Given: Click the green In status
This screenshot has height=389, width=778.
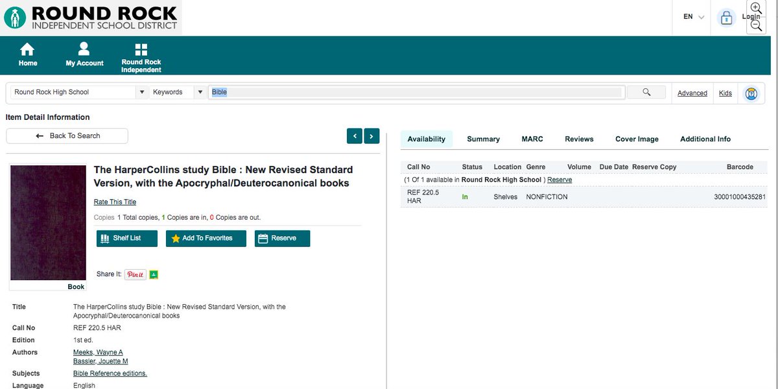Looking at the screenshot, I should click(x=465, y=197).
